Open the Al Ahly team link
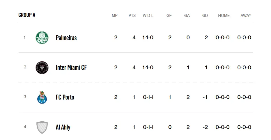 tap(63, 127)
